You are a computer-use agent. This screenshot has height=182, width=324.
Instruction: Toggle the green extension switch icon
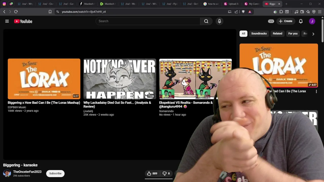pos(275,12)
